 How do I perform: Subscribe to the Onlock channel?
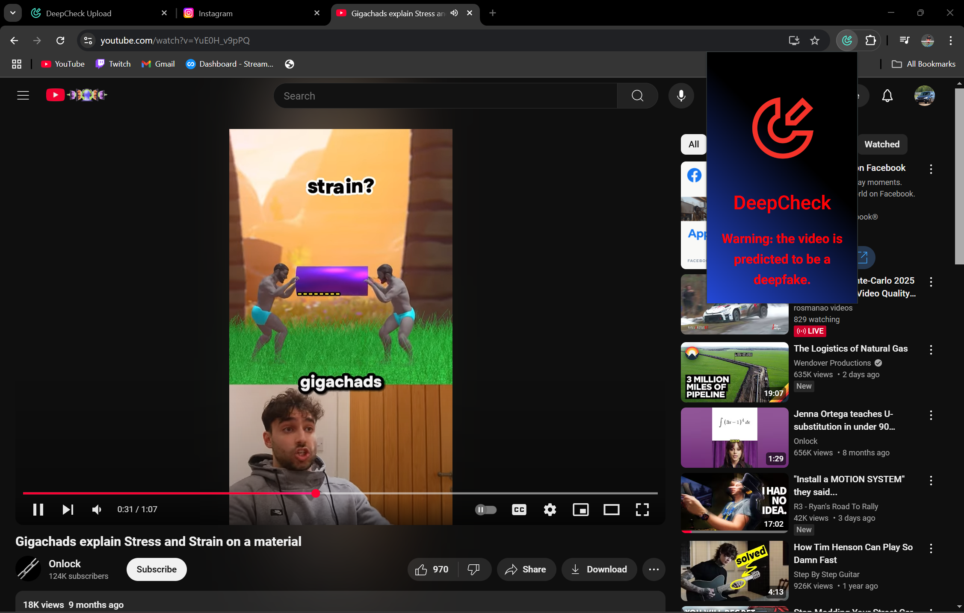pos(157,569)
